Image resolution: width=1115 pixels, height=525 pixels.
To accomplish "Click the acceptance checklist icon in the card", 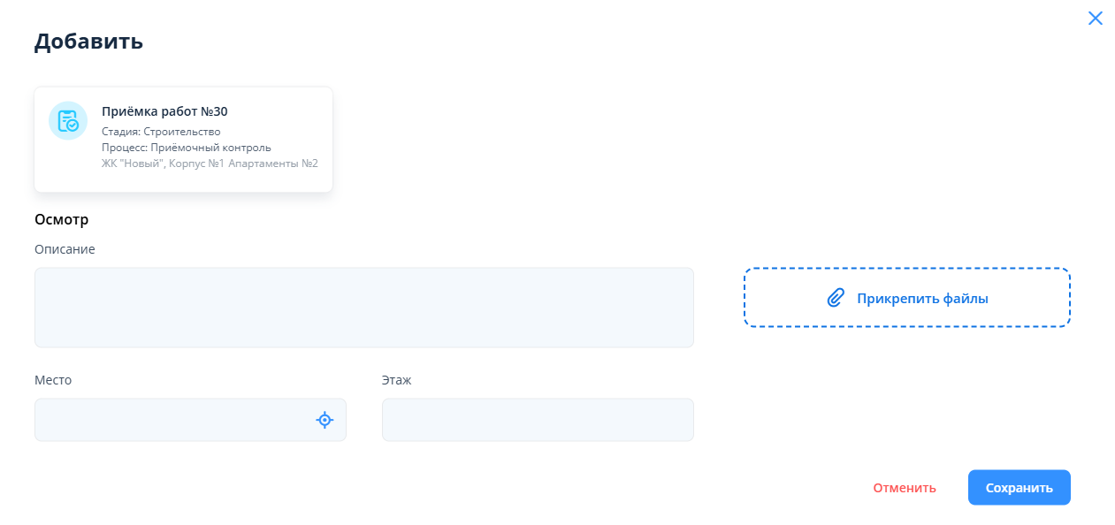I will 68,121.
